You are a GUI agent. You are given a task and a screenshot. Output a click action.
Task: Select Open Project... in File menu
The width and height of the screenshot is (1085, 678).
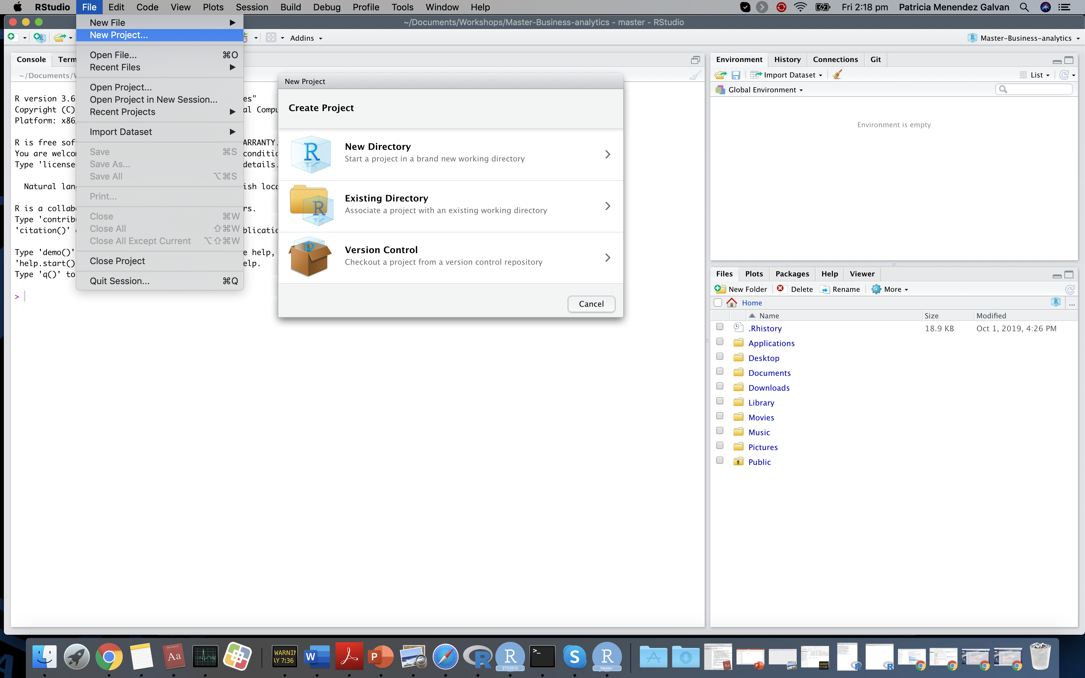(x=120, y=87)
